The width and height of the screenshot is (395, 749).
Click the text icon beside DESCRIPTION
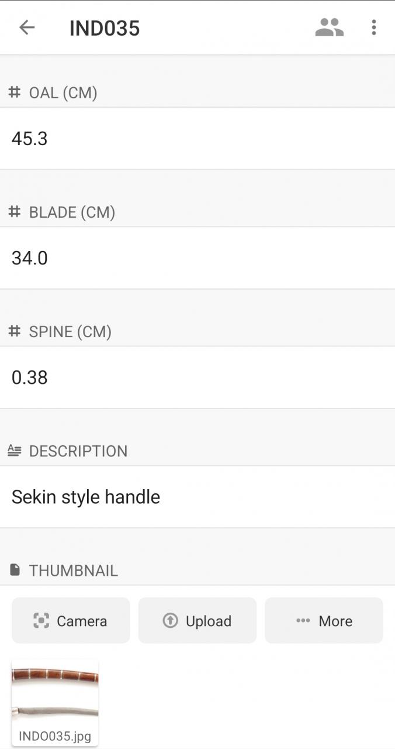click(15, 451)
